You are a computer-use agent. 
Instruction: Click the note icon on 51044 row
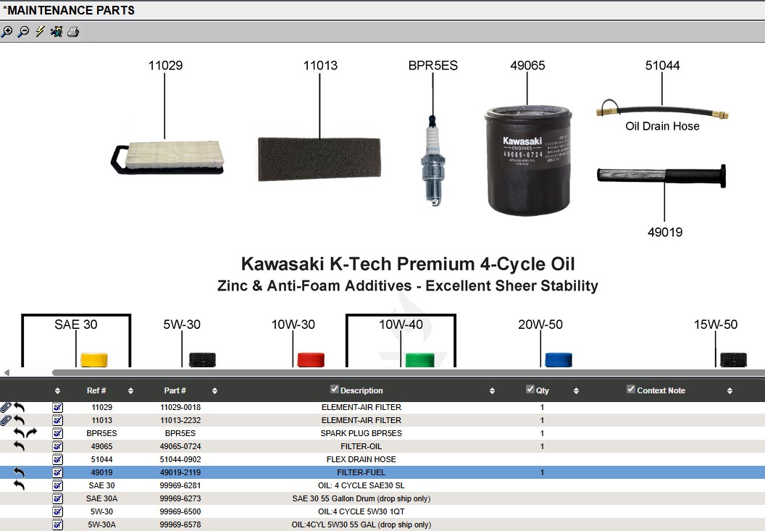click(x=58, y=459)
